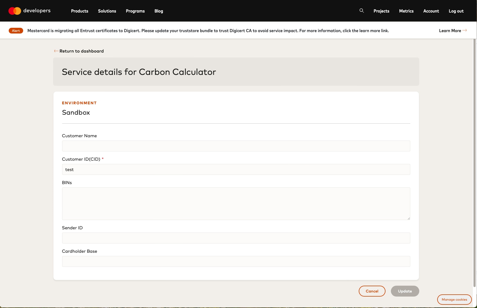Image resolution: width=477 pixels, height=308 pixels.
Task: Focus the Customer Name field
Action: (x=236, y=146)
